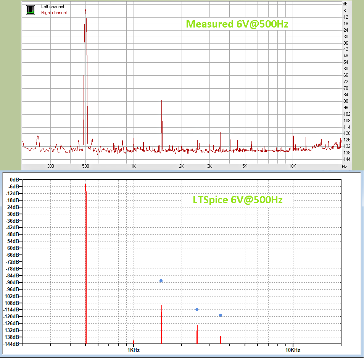Click the -90dB axis label in LTSpice plot
Viewport: 364px width, 358px height.
point(12,282)
